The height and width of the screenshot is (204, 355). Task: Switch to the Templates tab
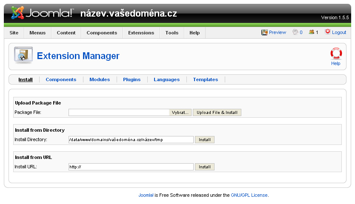click(205, 79)
